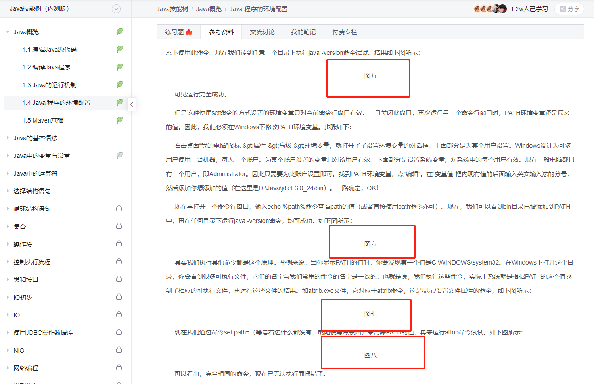Open lesson 1.5 Maven基础

tap(43, 120)
